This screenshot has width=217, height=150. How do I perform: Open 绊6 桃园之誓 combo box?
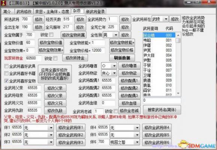[x=137, y=142]
